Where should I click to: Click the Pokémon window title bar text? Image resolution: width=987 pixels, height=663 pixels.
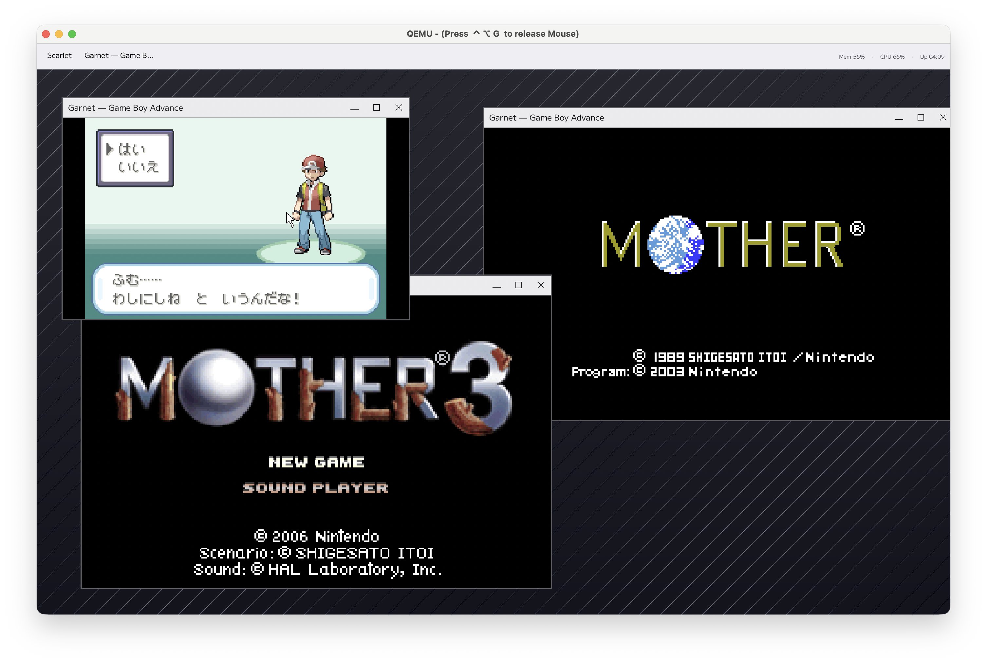click(x=125, y=108)
